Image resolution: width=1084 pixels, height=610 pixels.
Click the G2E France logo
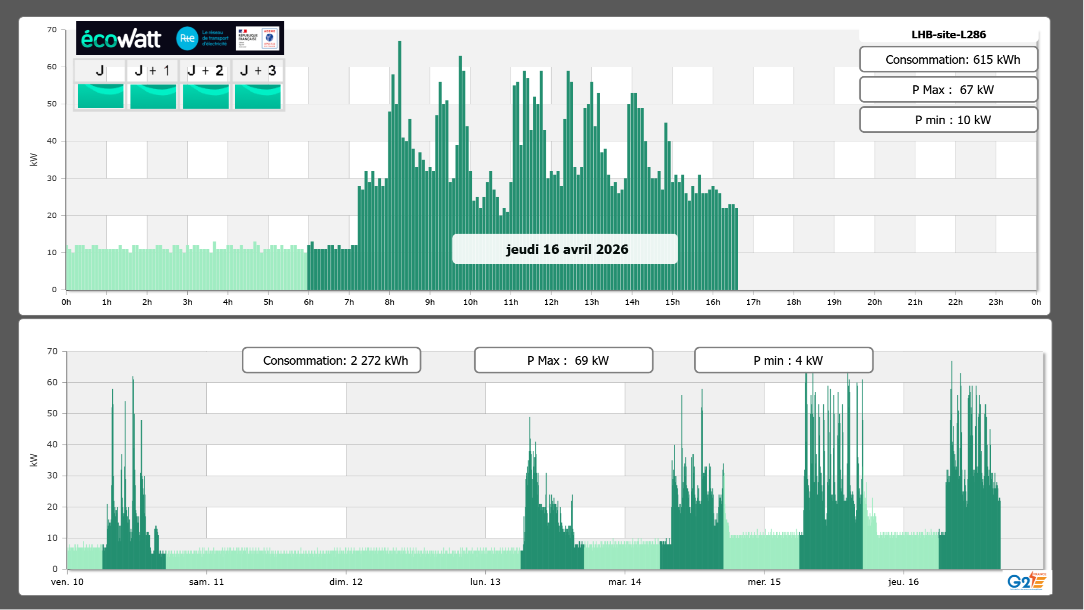(x=1027, y=581)
